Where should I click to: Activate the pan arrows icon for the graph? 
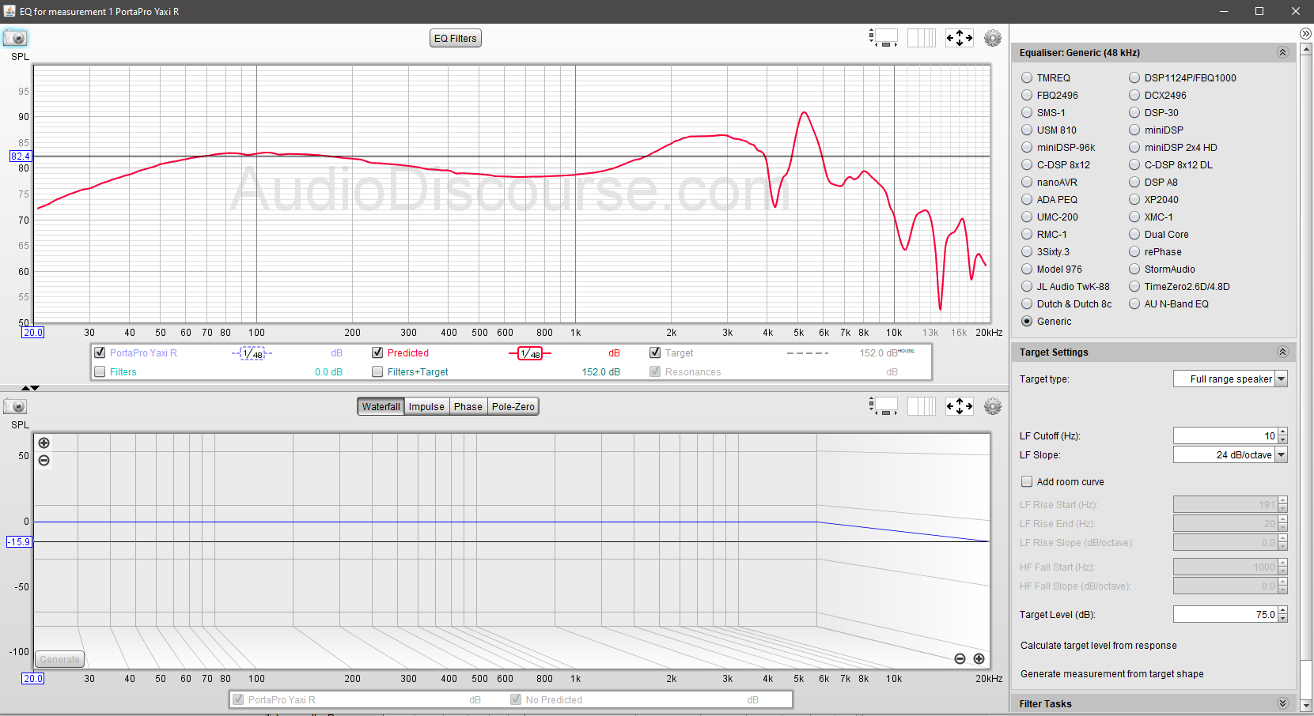pos(959,37)
